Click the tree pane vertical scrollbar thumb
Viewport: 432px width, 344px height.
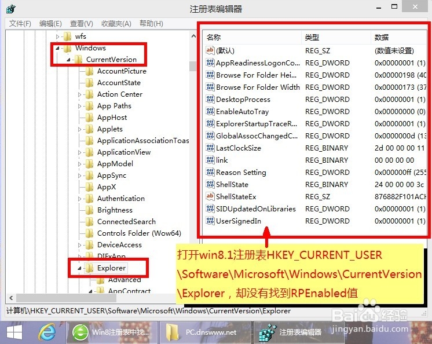(193, 67)
